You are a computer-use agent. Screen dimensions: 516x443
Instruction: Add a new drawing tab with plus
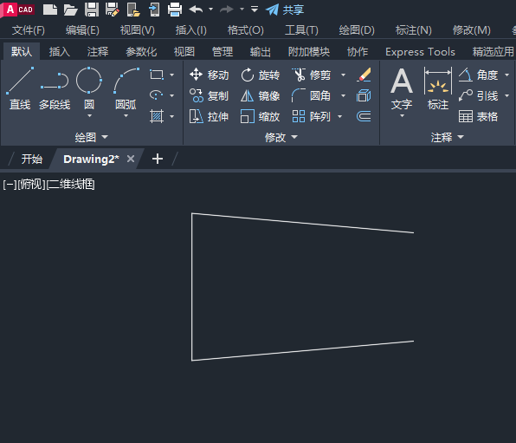click(x=158, y=159)
